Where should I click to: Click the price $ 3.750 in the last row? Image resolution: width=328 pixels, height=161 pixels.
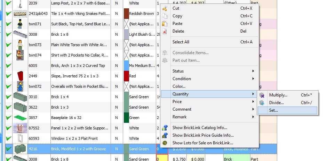point(179,159)
